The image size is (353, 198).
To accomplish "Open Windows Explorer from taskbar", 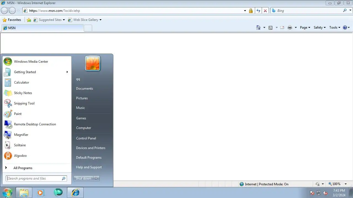I will point(24,193).
